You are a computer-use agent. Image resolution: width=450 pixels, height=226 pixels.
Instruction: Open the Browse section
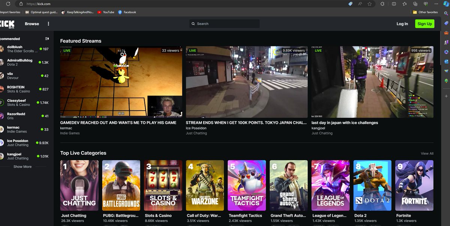(x=31, y=24)
